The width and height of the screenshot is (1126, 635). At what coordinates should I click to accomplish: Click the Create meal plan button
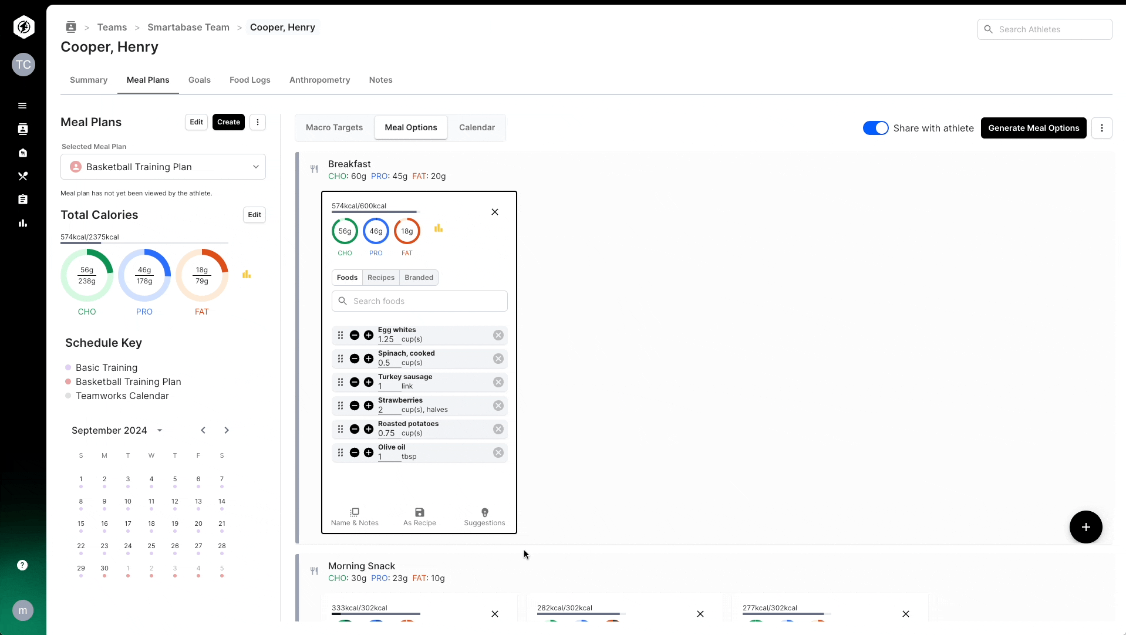[x=228, y=122]
